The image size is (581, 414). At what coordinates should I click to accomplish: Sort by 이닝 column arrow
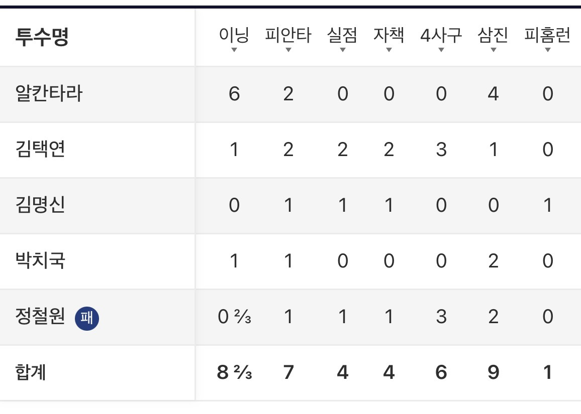234,50
